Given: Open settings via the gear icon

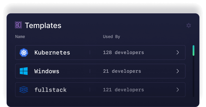Looking at the screenshot, I should [189, 25].
